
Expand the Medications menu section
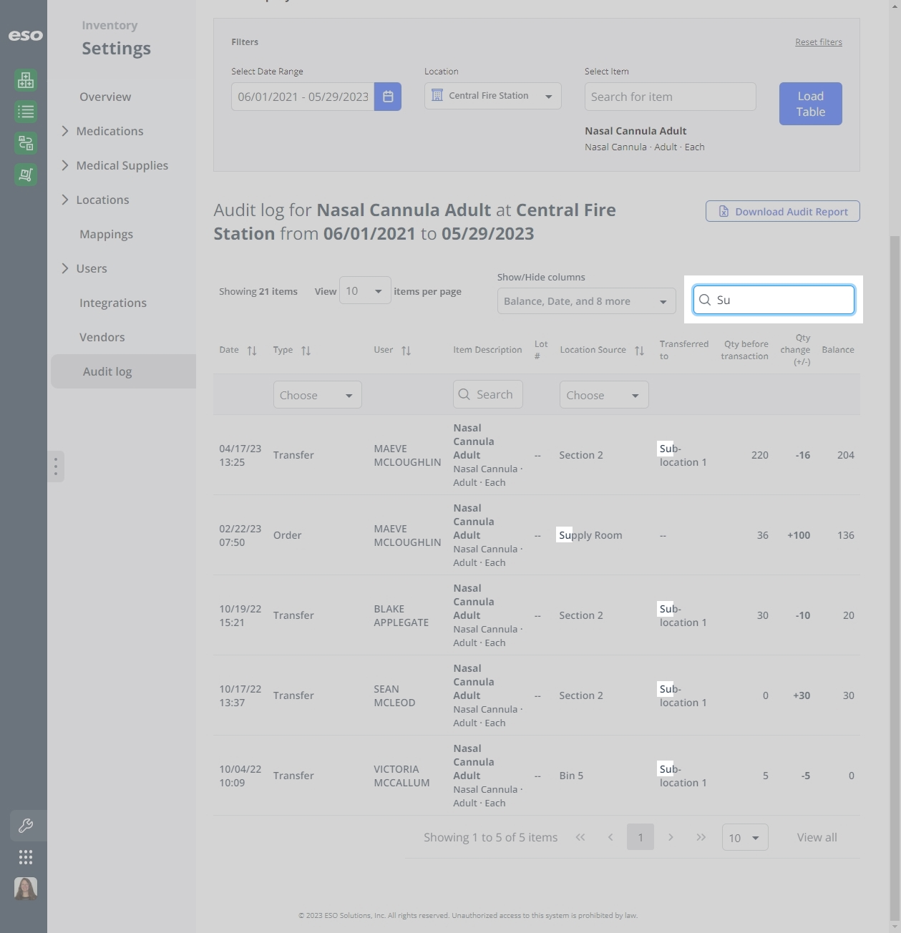point(109,131)
